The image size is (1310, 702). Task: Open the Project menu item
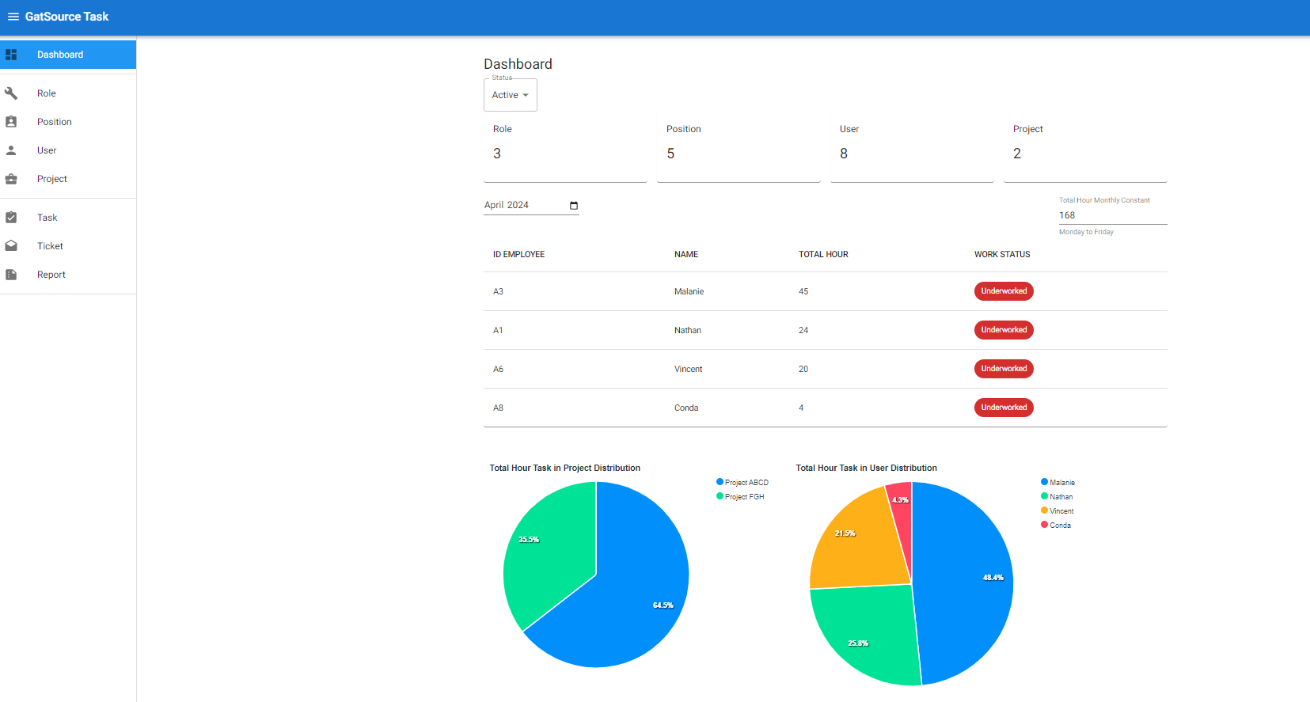point(68,179)
